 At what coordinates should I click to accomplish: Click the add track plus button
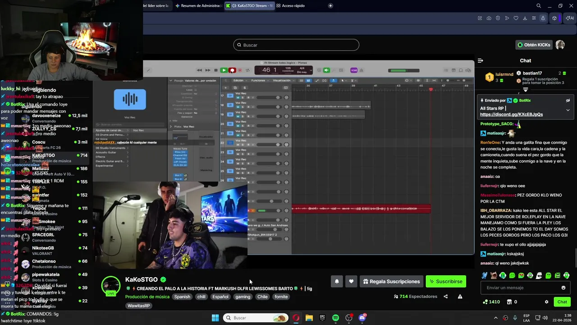(x=225, y=88)
